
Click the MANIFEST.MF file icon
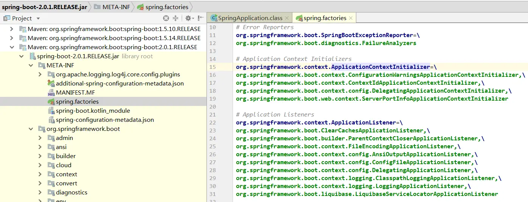[51, 92]
